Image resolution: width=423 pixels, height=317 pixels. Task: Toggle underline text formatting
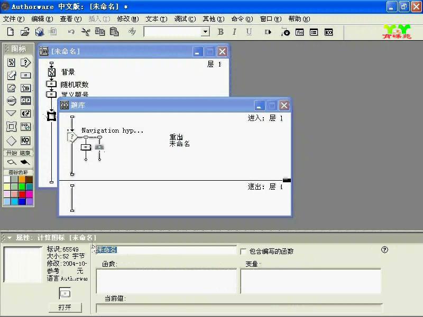coord(249,32)
